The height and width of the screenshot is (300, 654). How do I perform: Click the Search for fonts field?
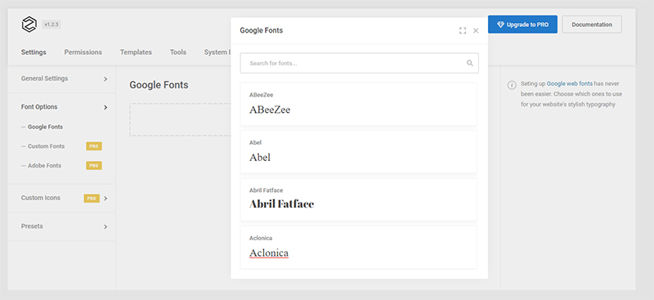tap(359, 63)
